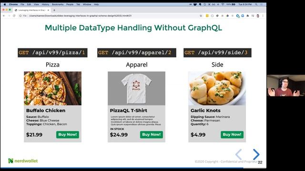
Task: Click the GET /api/v99/pizza/1 code block
Action: (x=52, y=53)
